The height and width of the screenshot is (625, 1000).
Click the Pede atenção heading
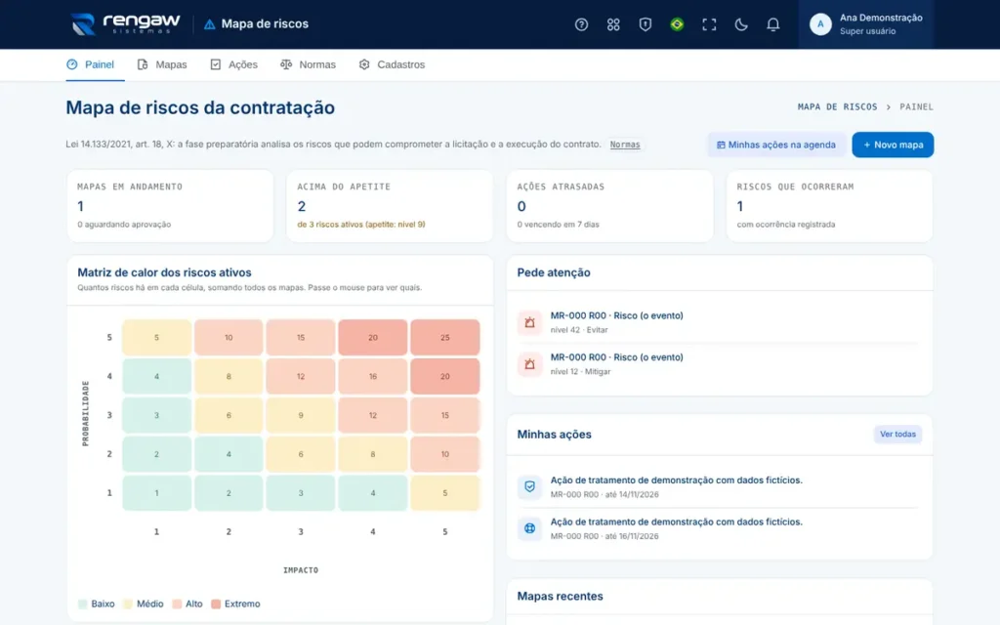pos(554,272)
